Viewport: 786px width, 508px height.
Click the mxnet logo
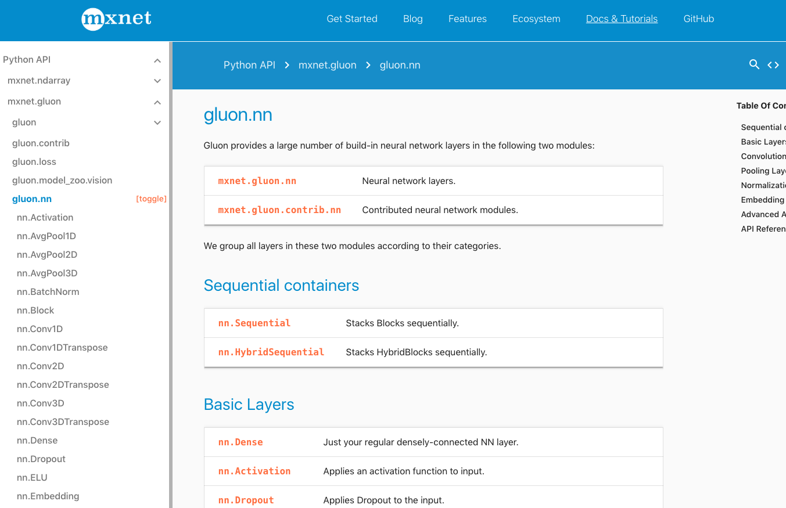tap(116, 19)
